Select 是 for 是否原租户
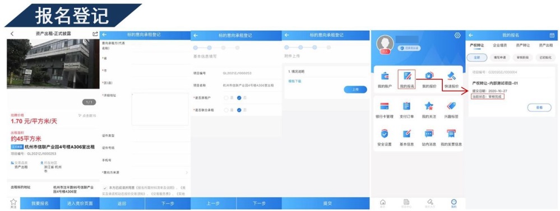The height and width of the screenshot is (211, 560). pos(226,97)
